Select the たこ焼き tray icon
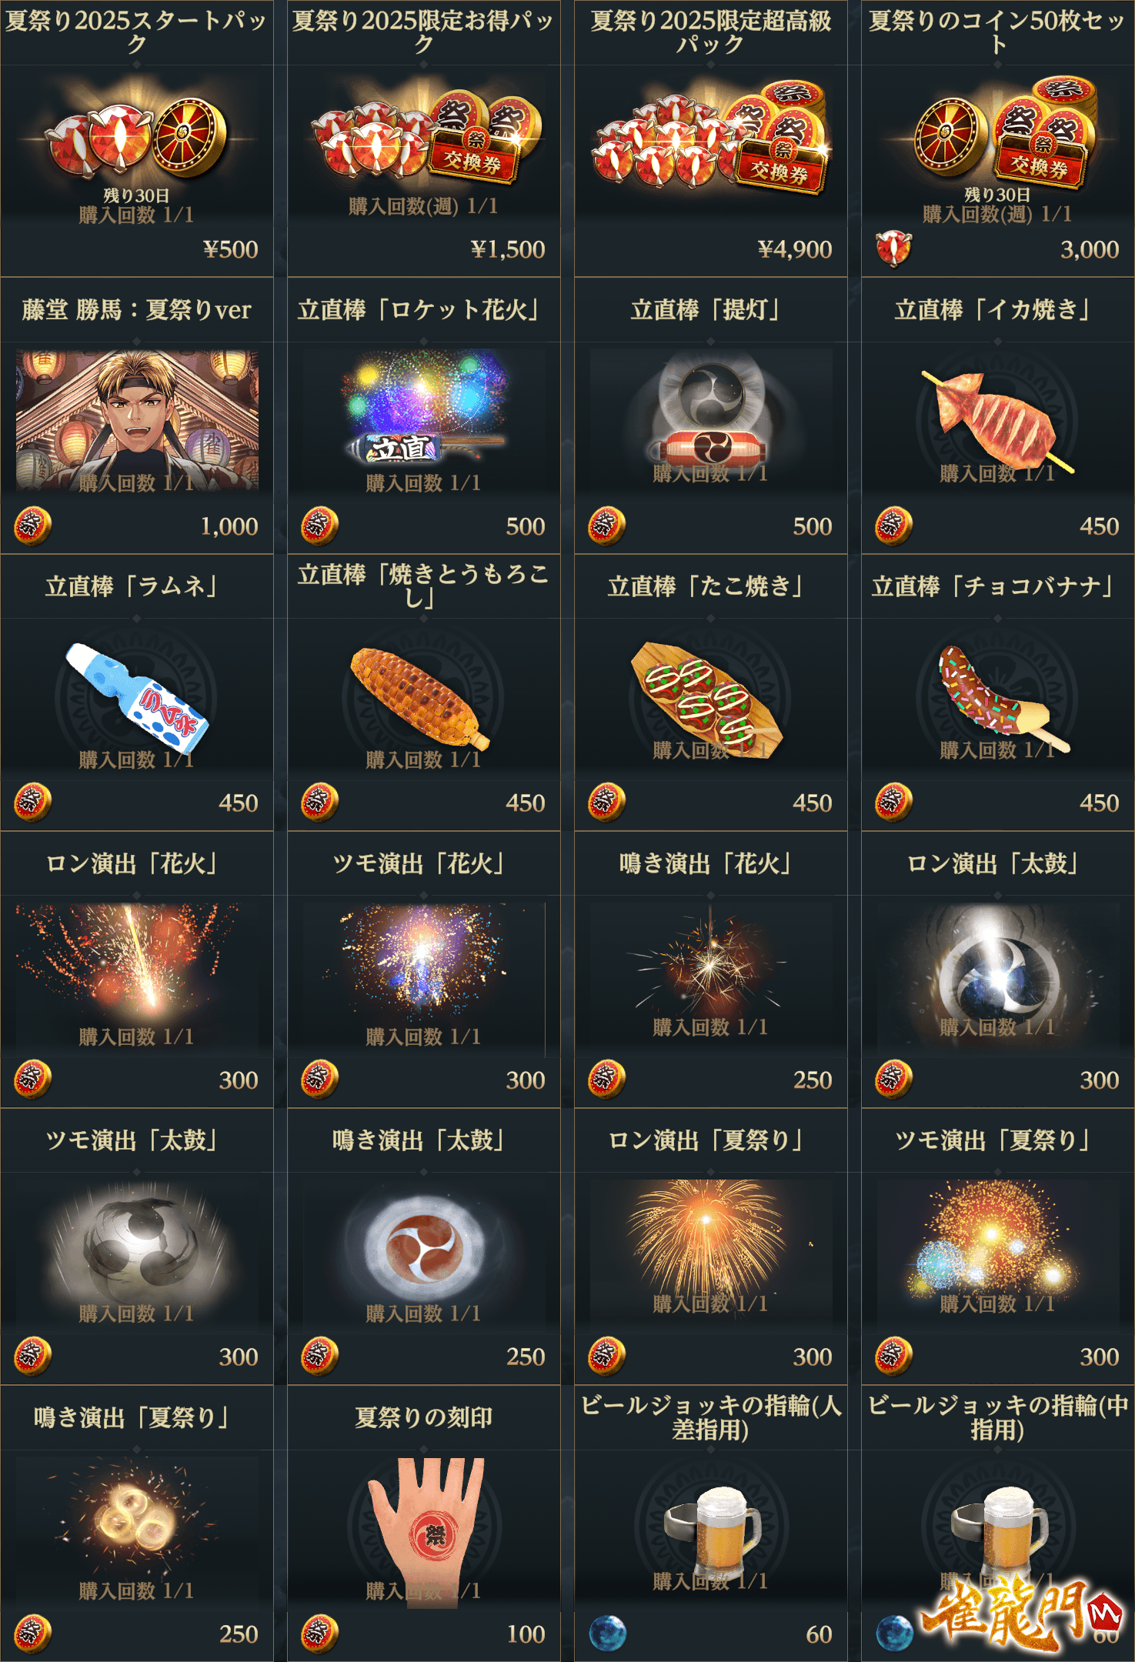This screenshot has width=1135, height=1662. tap(706, 699)
